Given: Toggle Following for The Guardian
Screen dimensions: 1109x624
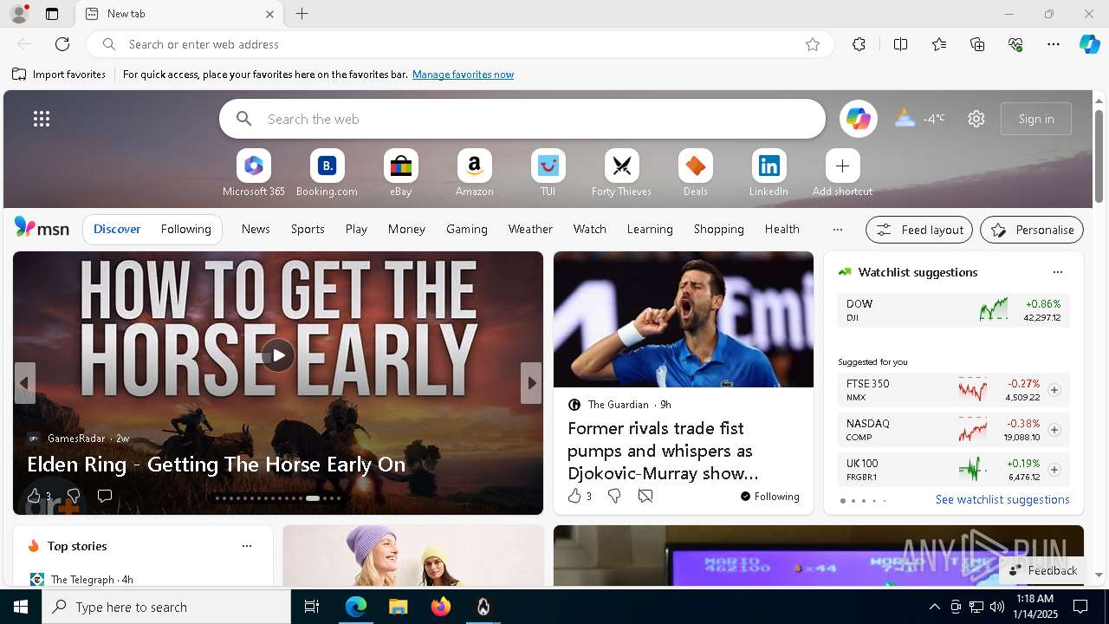Looking at the screenshot, I should 769,497.
